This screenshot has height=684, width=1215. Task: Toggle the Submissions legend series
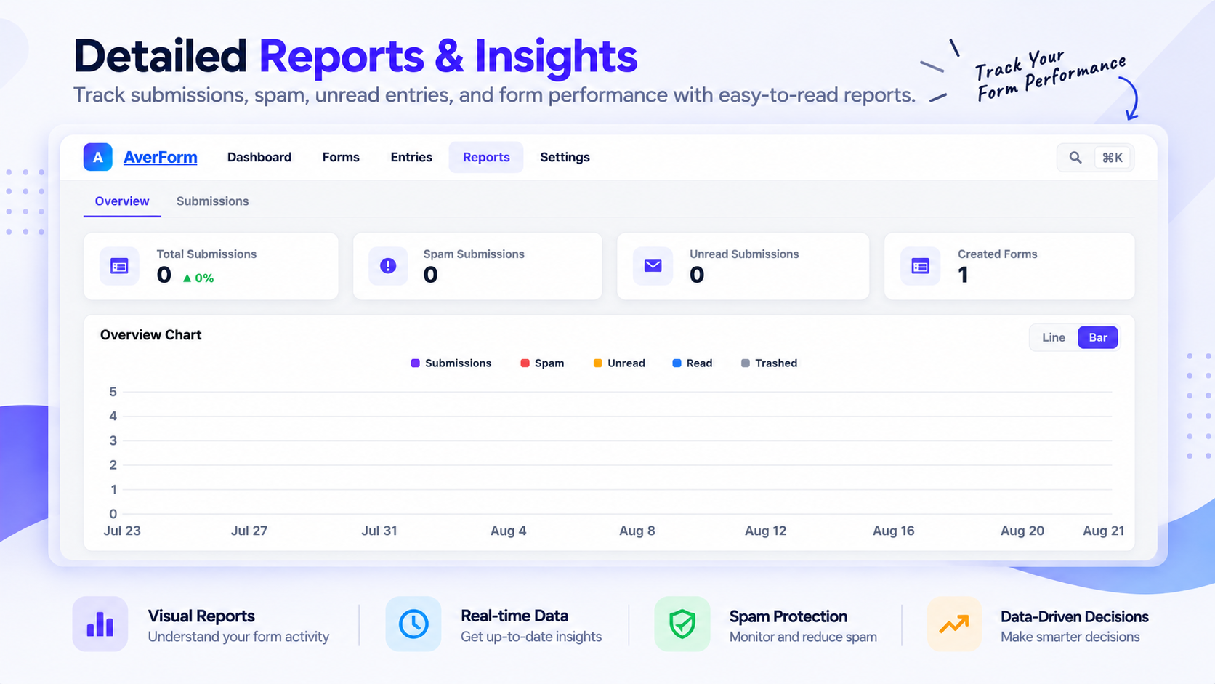click(x=451, y=363)
